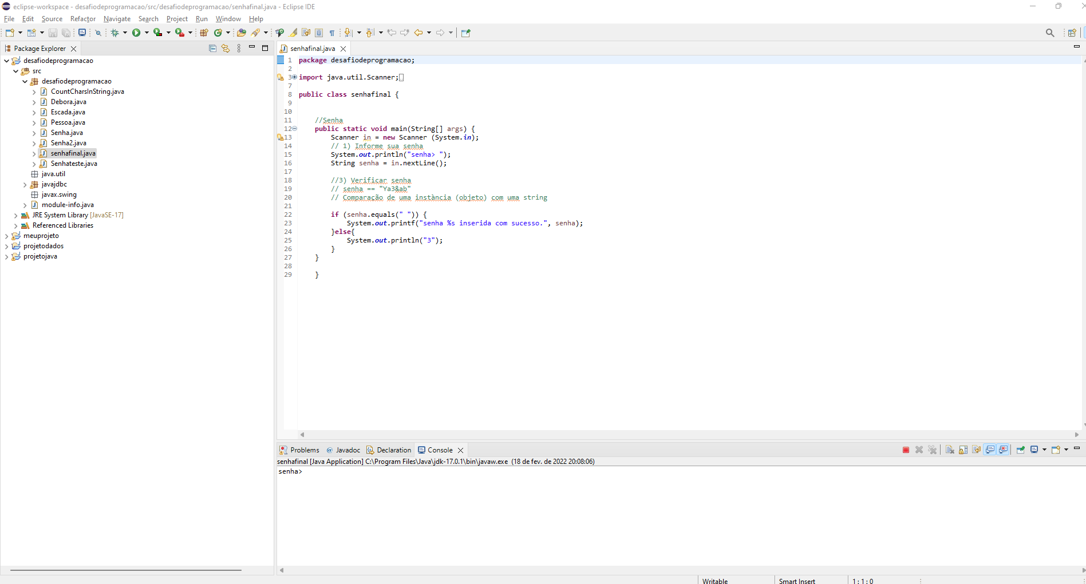Open the Navigate menu
Image resolution: width=1086 pixels, height=584 pixels.
click(117, 19)
